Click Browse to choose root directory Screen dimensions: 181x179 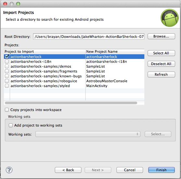point(161,36)
